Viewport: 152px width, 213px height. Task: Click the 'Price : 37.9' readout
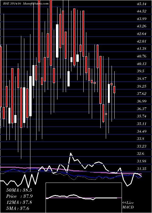[19, 196]
